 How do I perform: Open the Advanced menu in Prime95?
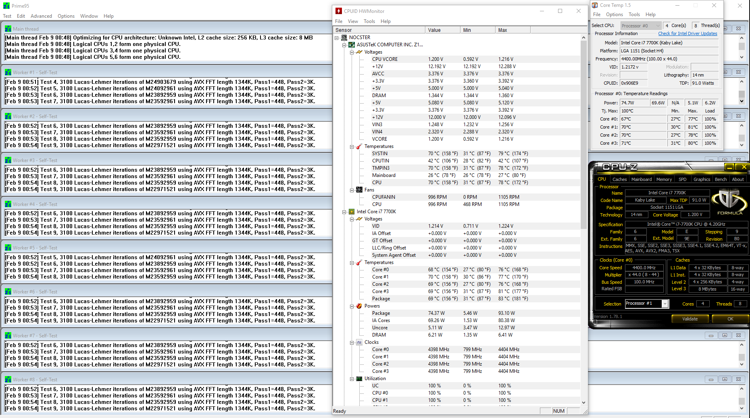point(41,16)
